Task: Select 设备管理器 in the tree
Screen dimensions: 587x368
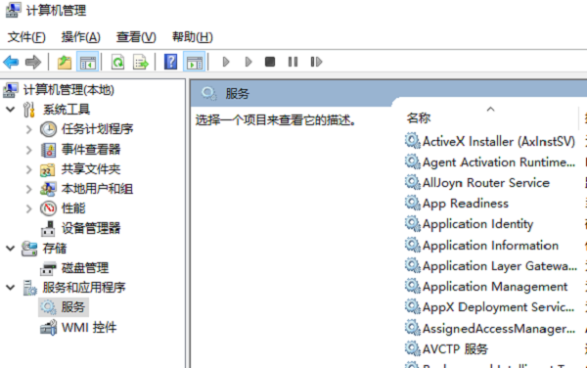Action: [91, 228]
